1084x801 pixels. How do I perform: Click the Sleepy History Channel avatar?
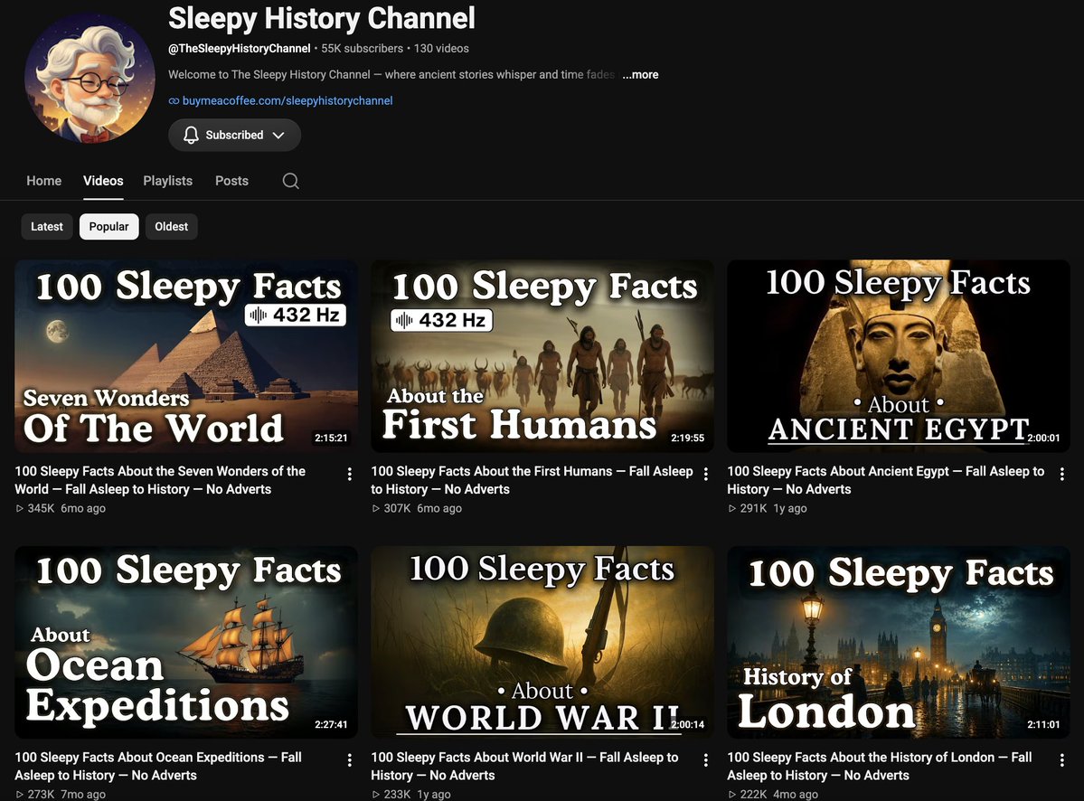90,78
